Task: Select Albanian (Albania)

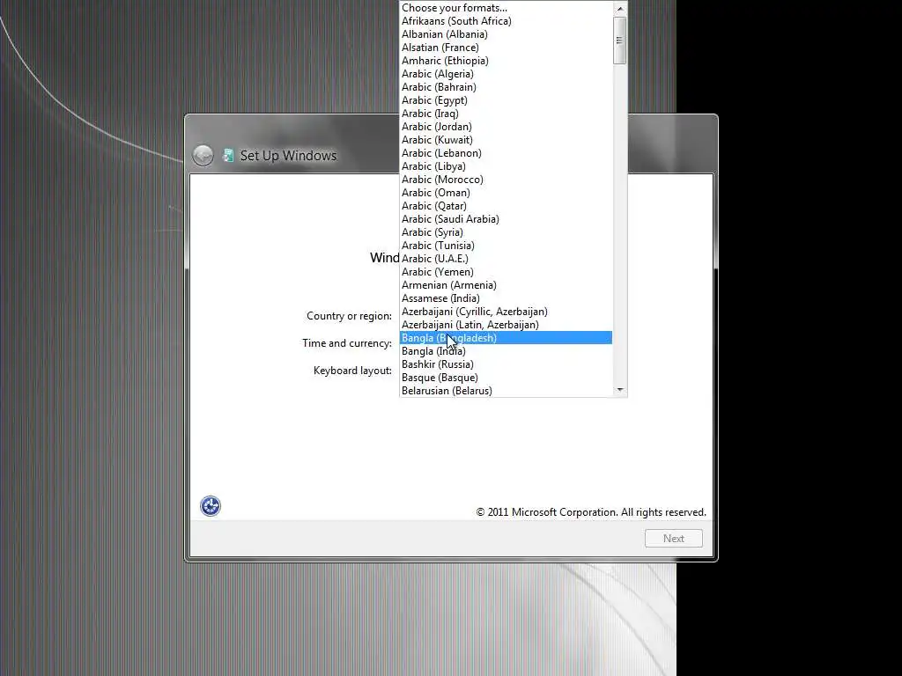Action: click(506, 34)
